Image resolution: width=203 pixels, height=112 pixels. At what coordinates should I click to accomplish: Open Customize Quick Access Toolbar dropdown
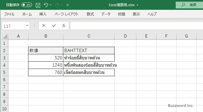(x=68, y=5)
